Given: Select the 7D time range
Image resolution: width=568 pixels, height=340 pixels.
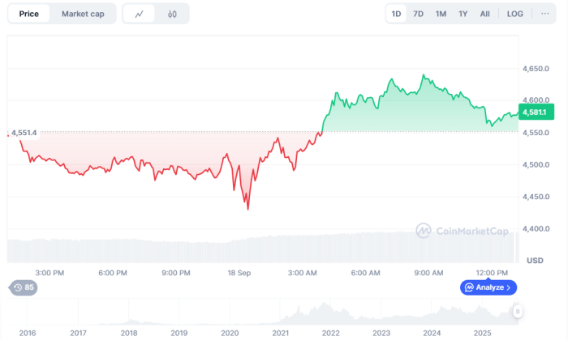Looking at the screenshot, I should tap(418, 14).
